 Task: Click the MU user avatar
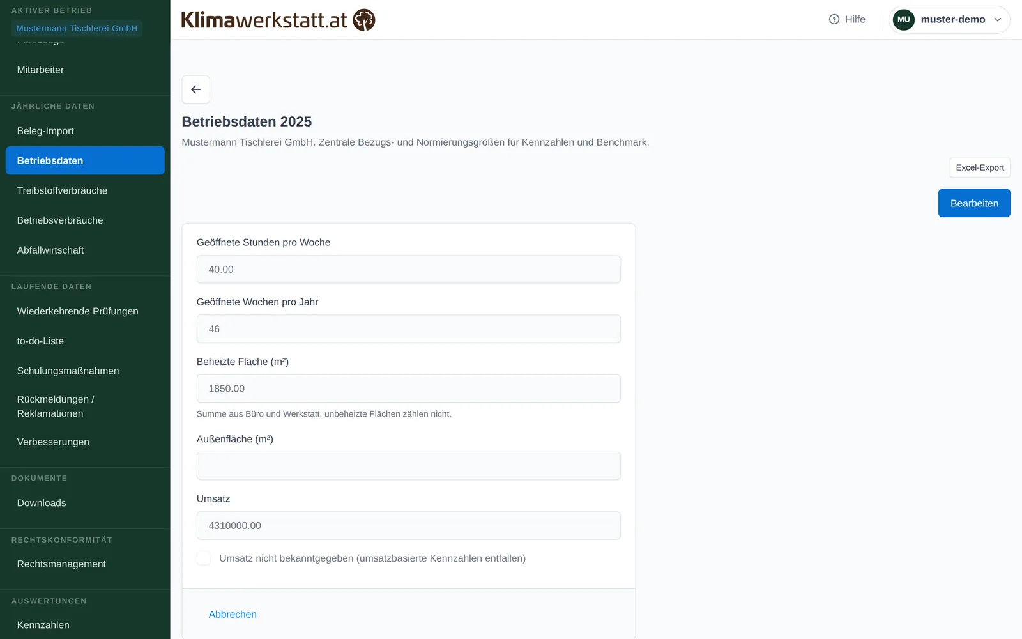903,19
